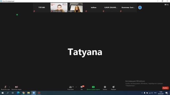Select Anna Kim's video thumbnail

click(76, 8)
